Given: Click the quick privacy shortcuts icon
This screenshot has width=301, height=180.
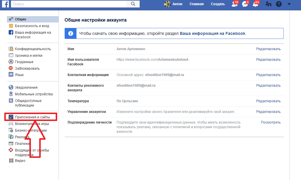Looking at the screenshot, I should pyautogui.click(x=268, y=4).
